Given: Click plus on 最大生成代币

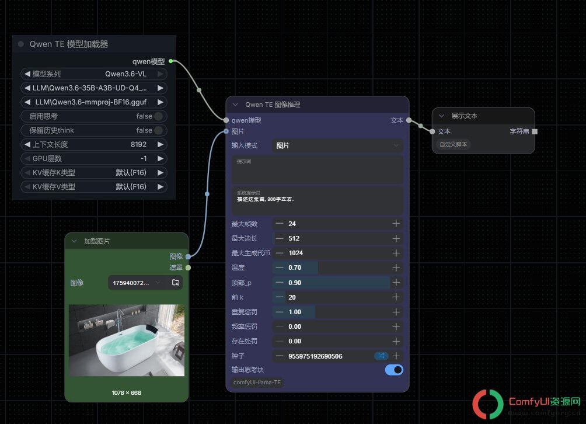Looking at the screenshot, I should 396,253.
